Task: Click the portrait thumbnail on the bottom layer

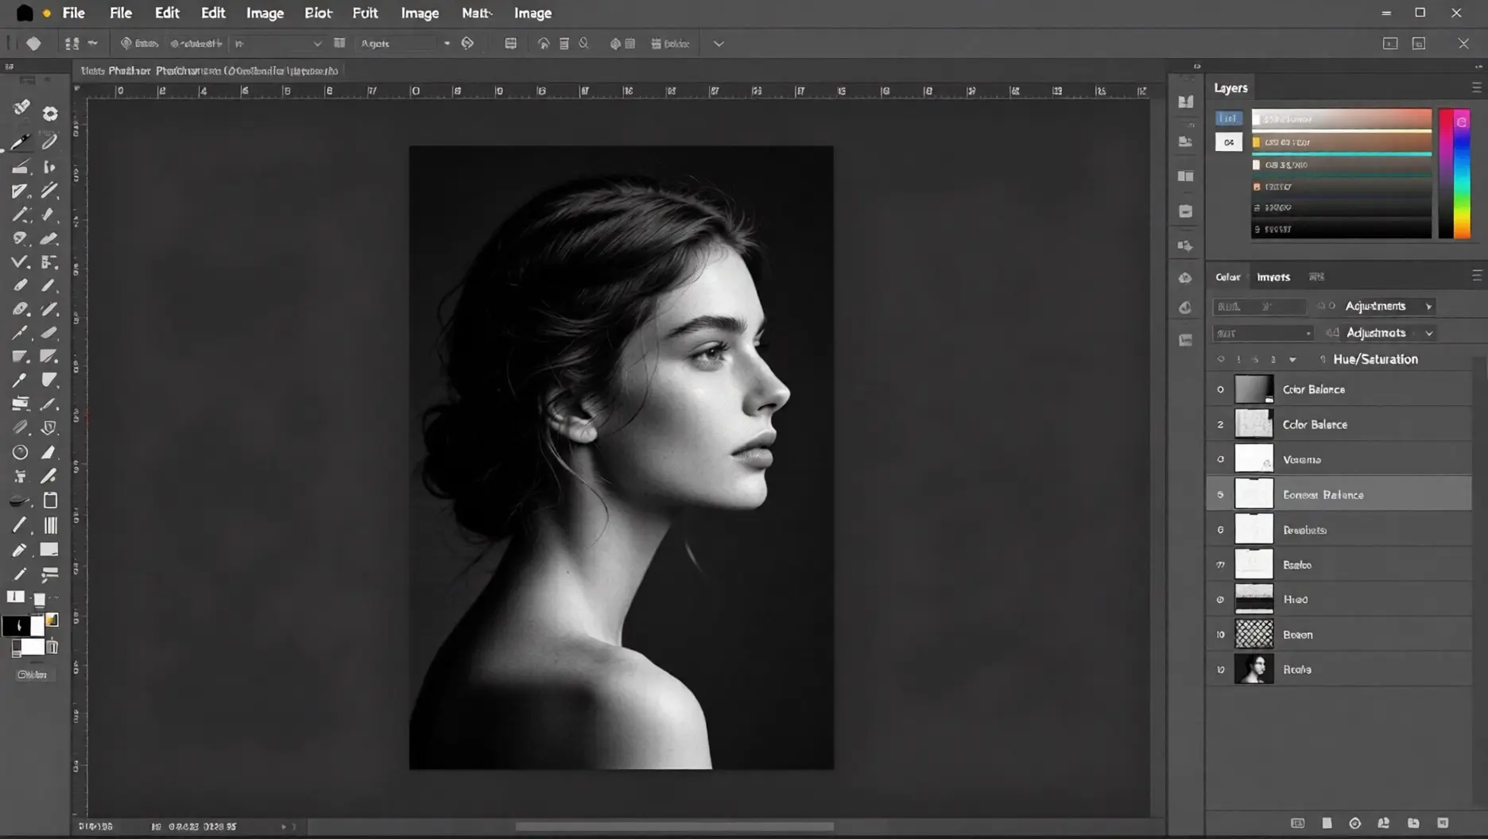Action: click(1254, 669)
